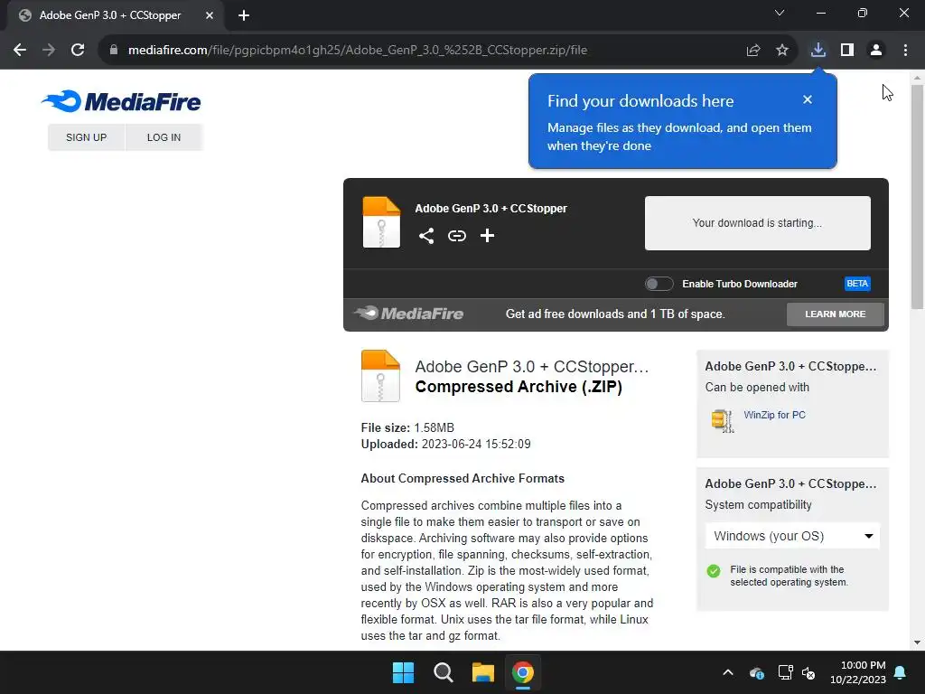The width and height of the screenshot is (925, 694).
Task: Copy link using the chain icon
Action: pos(456,236)
